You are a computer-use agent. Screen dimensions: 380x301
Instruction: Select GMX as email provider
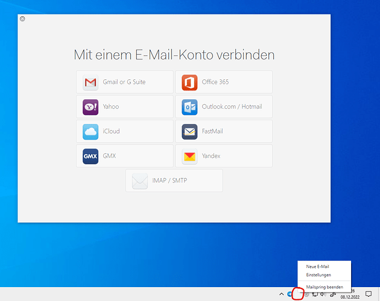[125, 156]
